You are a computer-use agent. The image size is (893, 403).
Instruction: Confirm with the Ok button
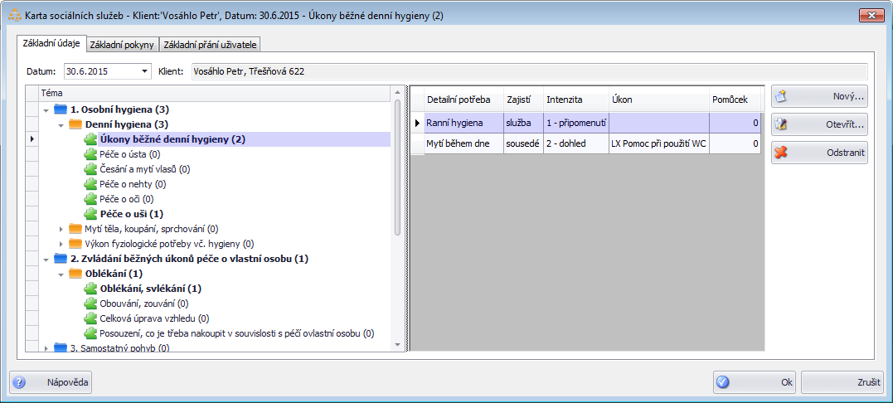coord(753,382)
